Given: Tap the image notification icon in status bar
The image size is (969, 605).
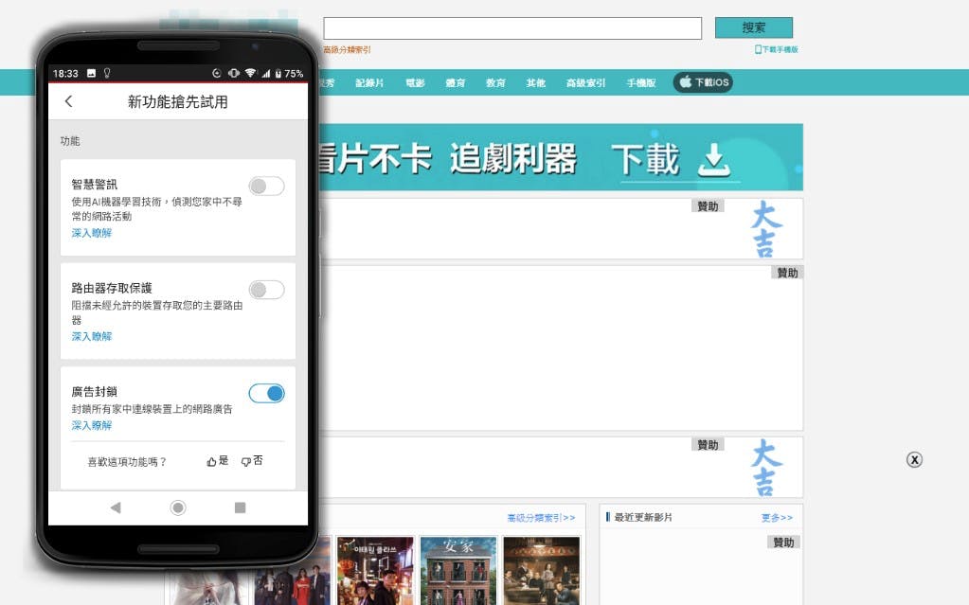Looking at the screenshot, I should pos(92,73).
